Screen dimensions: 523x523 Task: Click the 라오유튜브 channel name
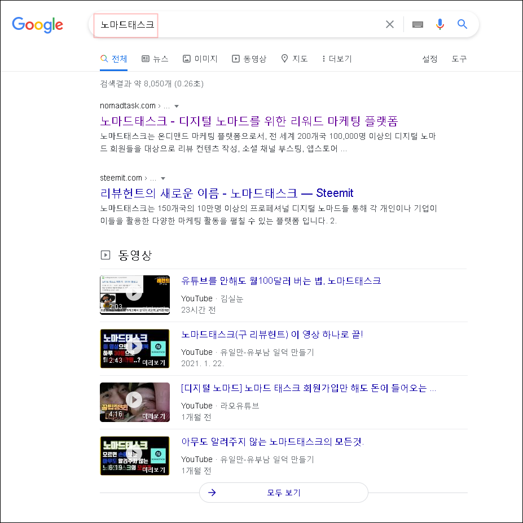tap(240, 406)
